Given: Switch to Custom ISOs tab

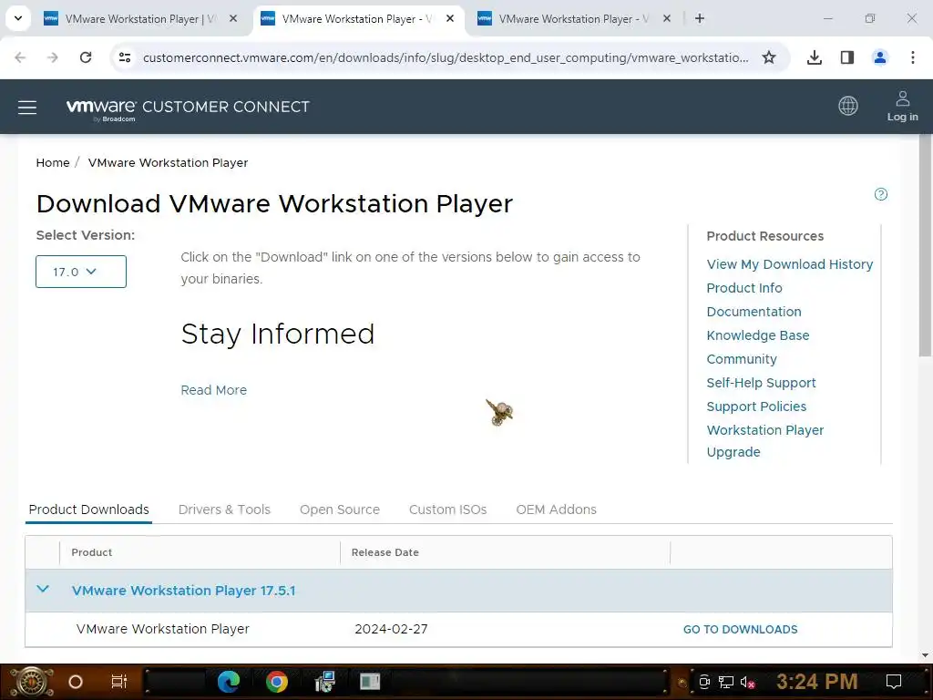Looking at the screenshot, I should tap(448, 510).
